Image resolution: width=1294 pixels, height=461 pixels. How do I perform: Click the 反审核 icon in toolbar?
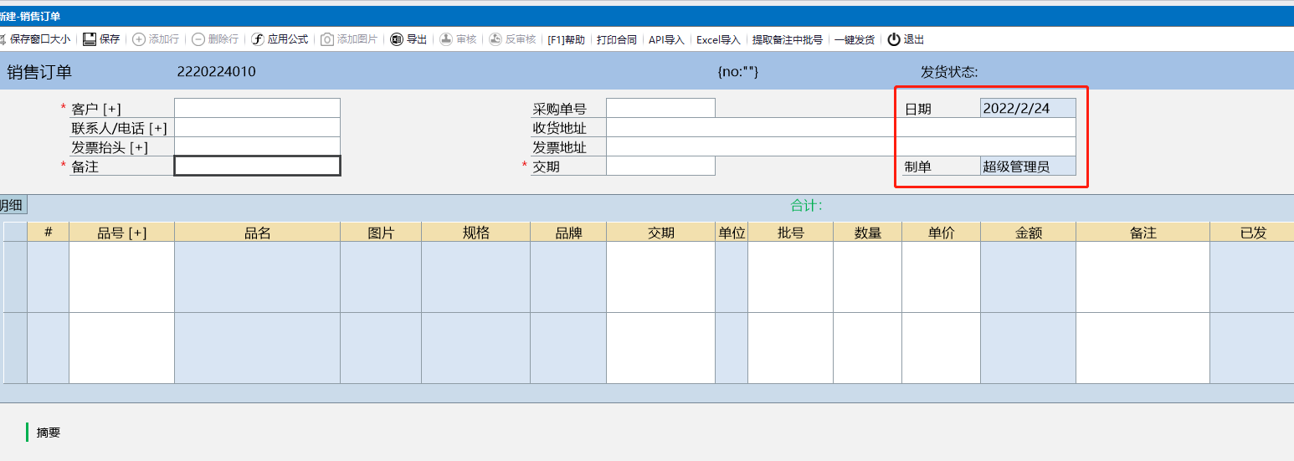(496, 39)
